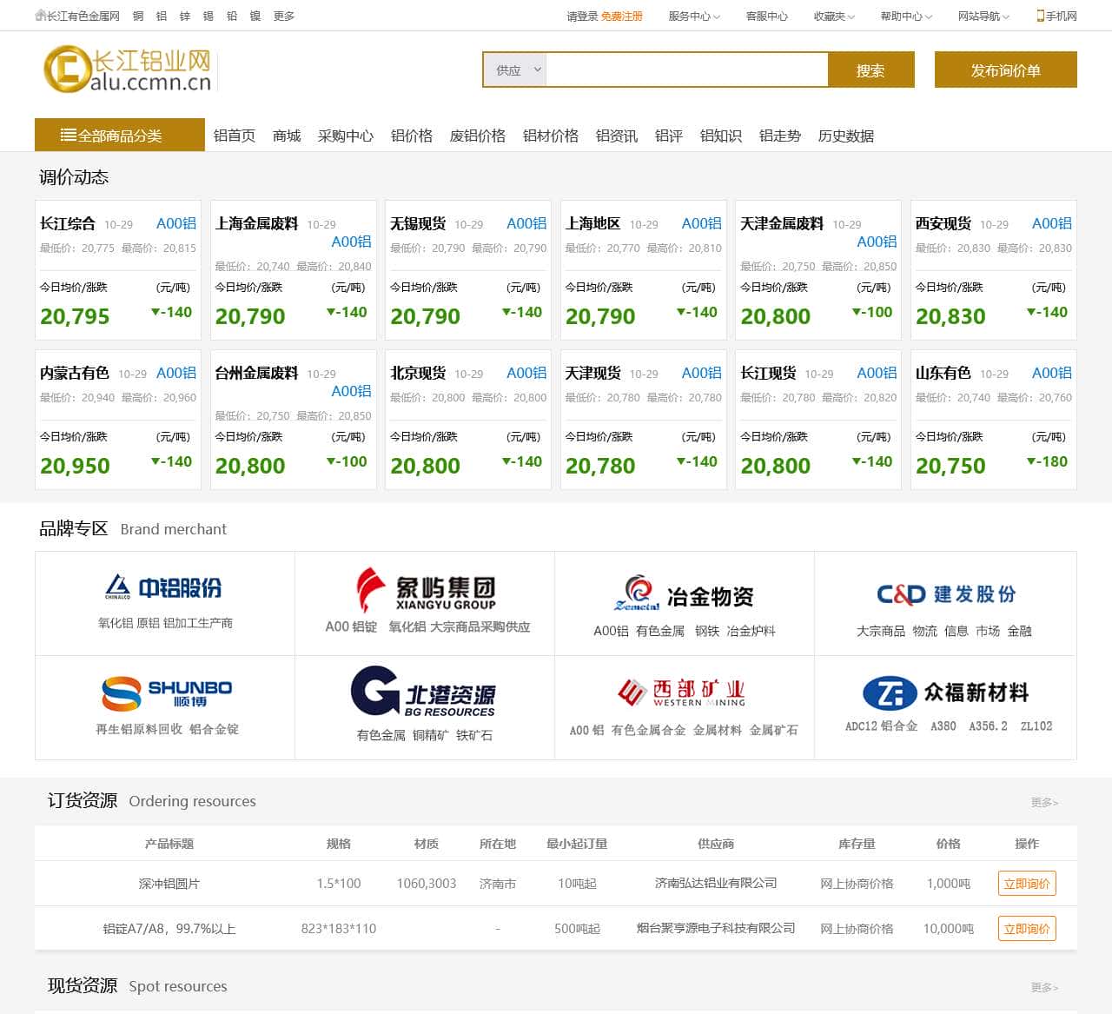
Task: Click the list icon on 全部商品分类 button
Action: click(69, 135)
